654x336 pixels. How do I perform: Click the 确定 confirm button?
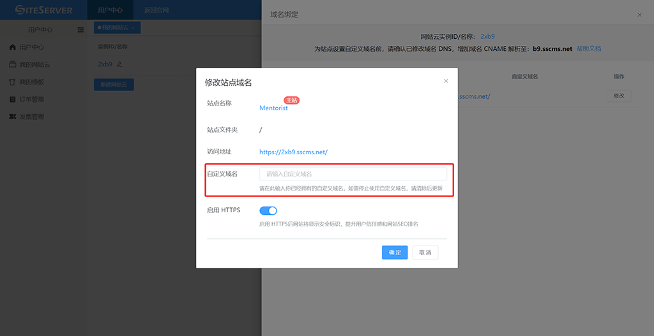(395, 252)
